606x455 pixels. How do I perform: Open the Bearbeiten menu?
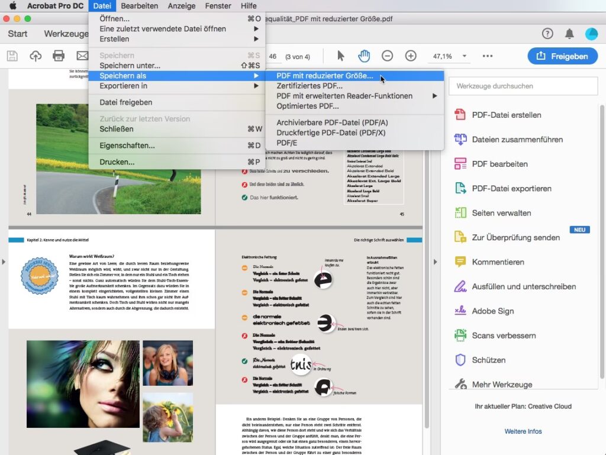click(x=139, y=6)
